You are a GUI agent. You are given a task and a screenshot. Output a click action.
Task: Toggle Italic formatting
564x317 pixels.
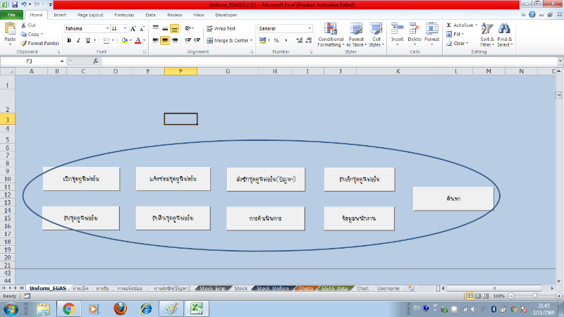pos(78,41)
